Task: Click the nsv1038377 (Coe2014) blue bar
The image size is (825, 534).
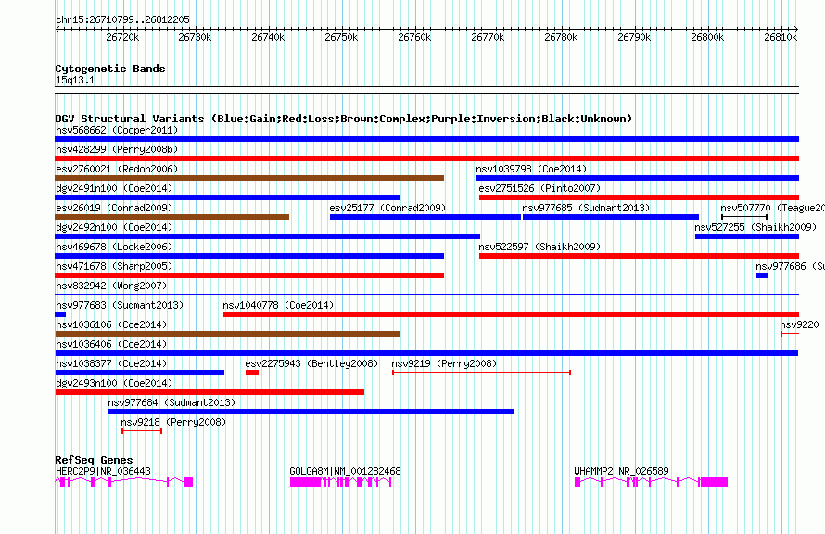Action: click(139, 373)
